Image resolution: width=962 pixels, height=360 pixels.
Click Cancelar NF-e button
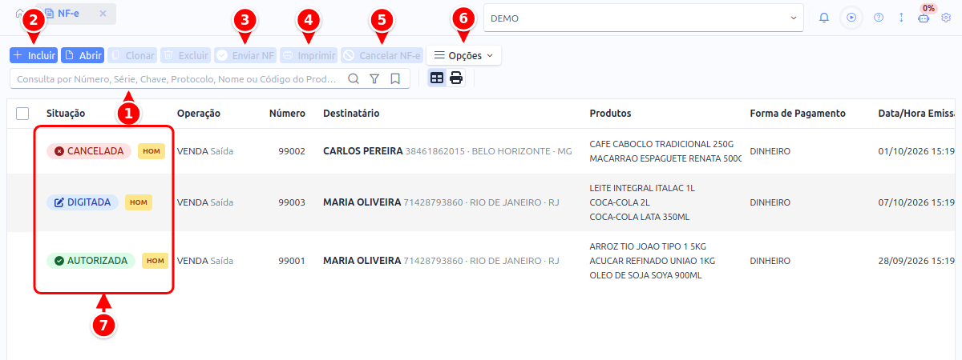tap(381, 55)
